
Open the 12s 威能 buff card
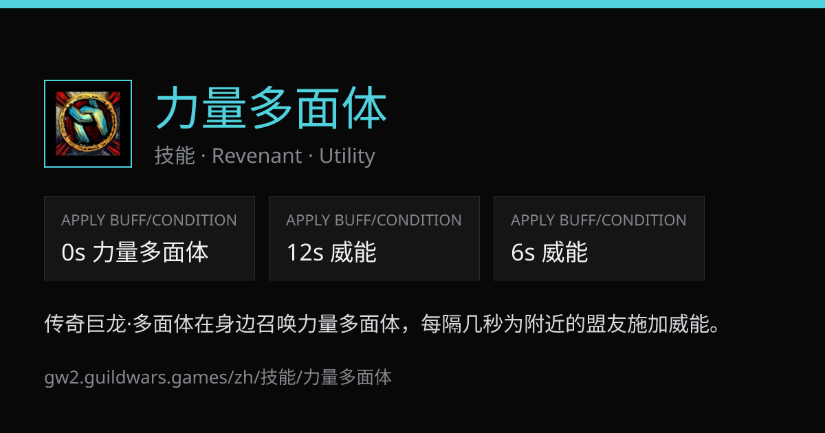click(x=374, y=238)
